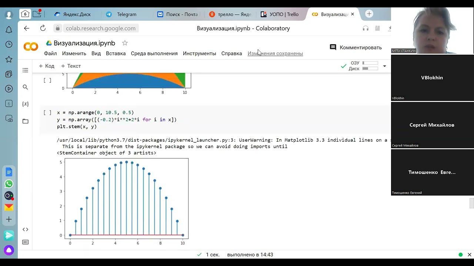Image resolution: width=474 pixels, height=266 pixels.
Task: Reload the Colab page
Action: point(43,28)
